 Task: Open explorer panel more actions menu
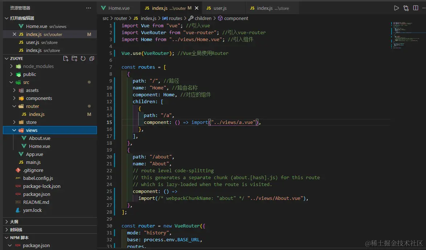point(89,8)
